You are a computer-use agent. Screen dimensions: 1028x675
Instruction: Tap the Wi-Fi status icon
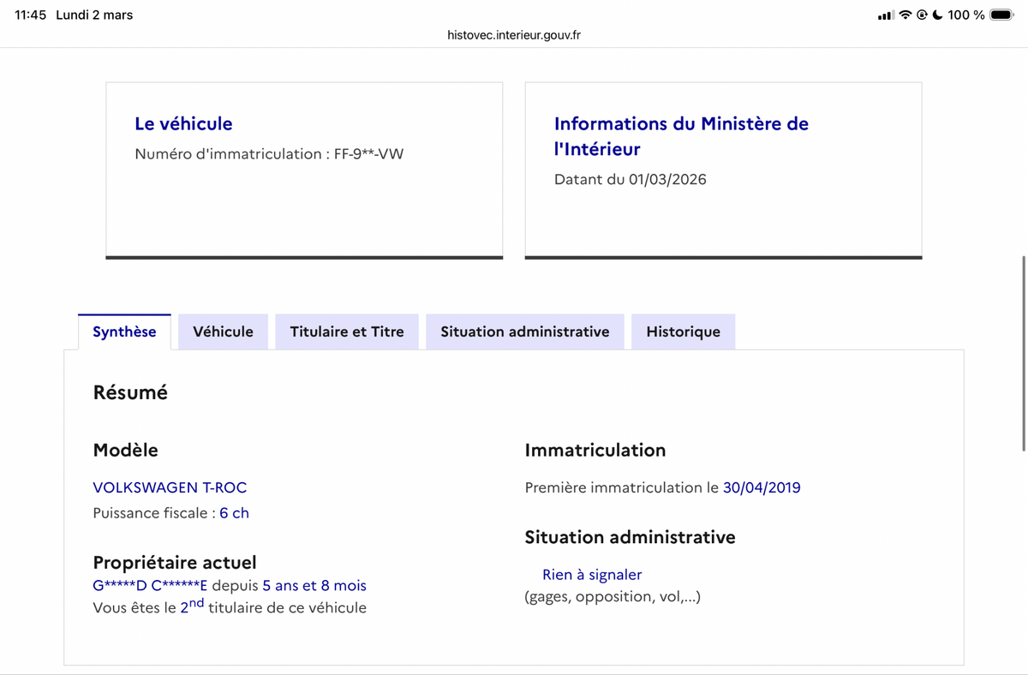[905, 15]
